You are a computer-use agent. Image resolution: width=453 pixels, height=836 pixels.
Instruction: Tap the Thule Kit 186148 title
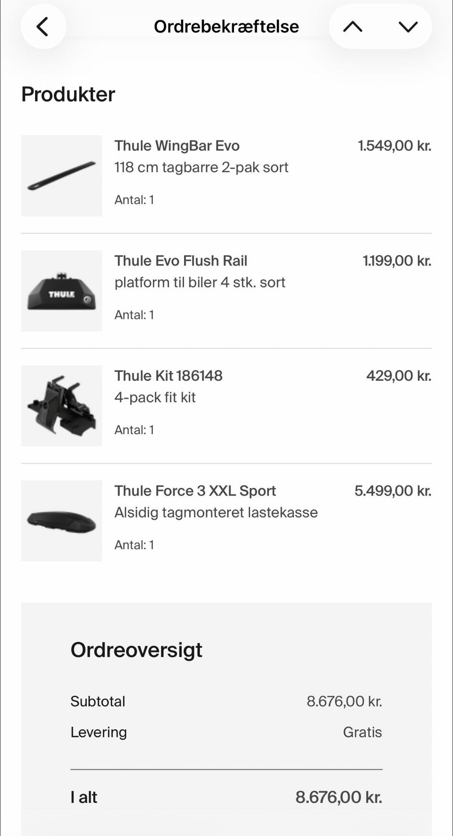(168, 376)
